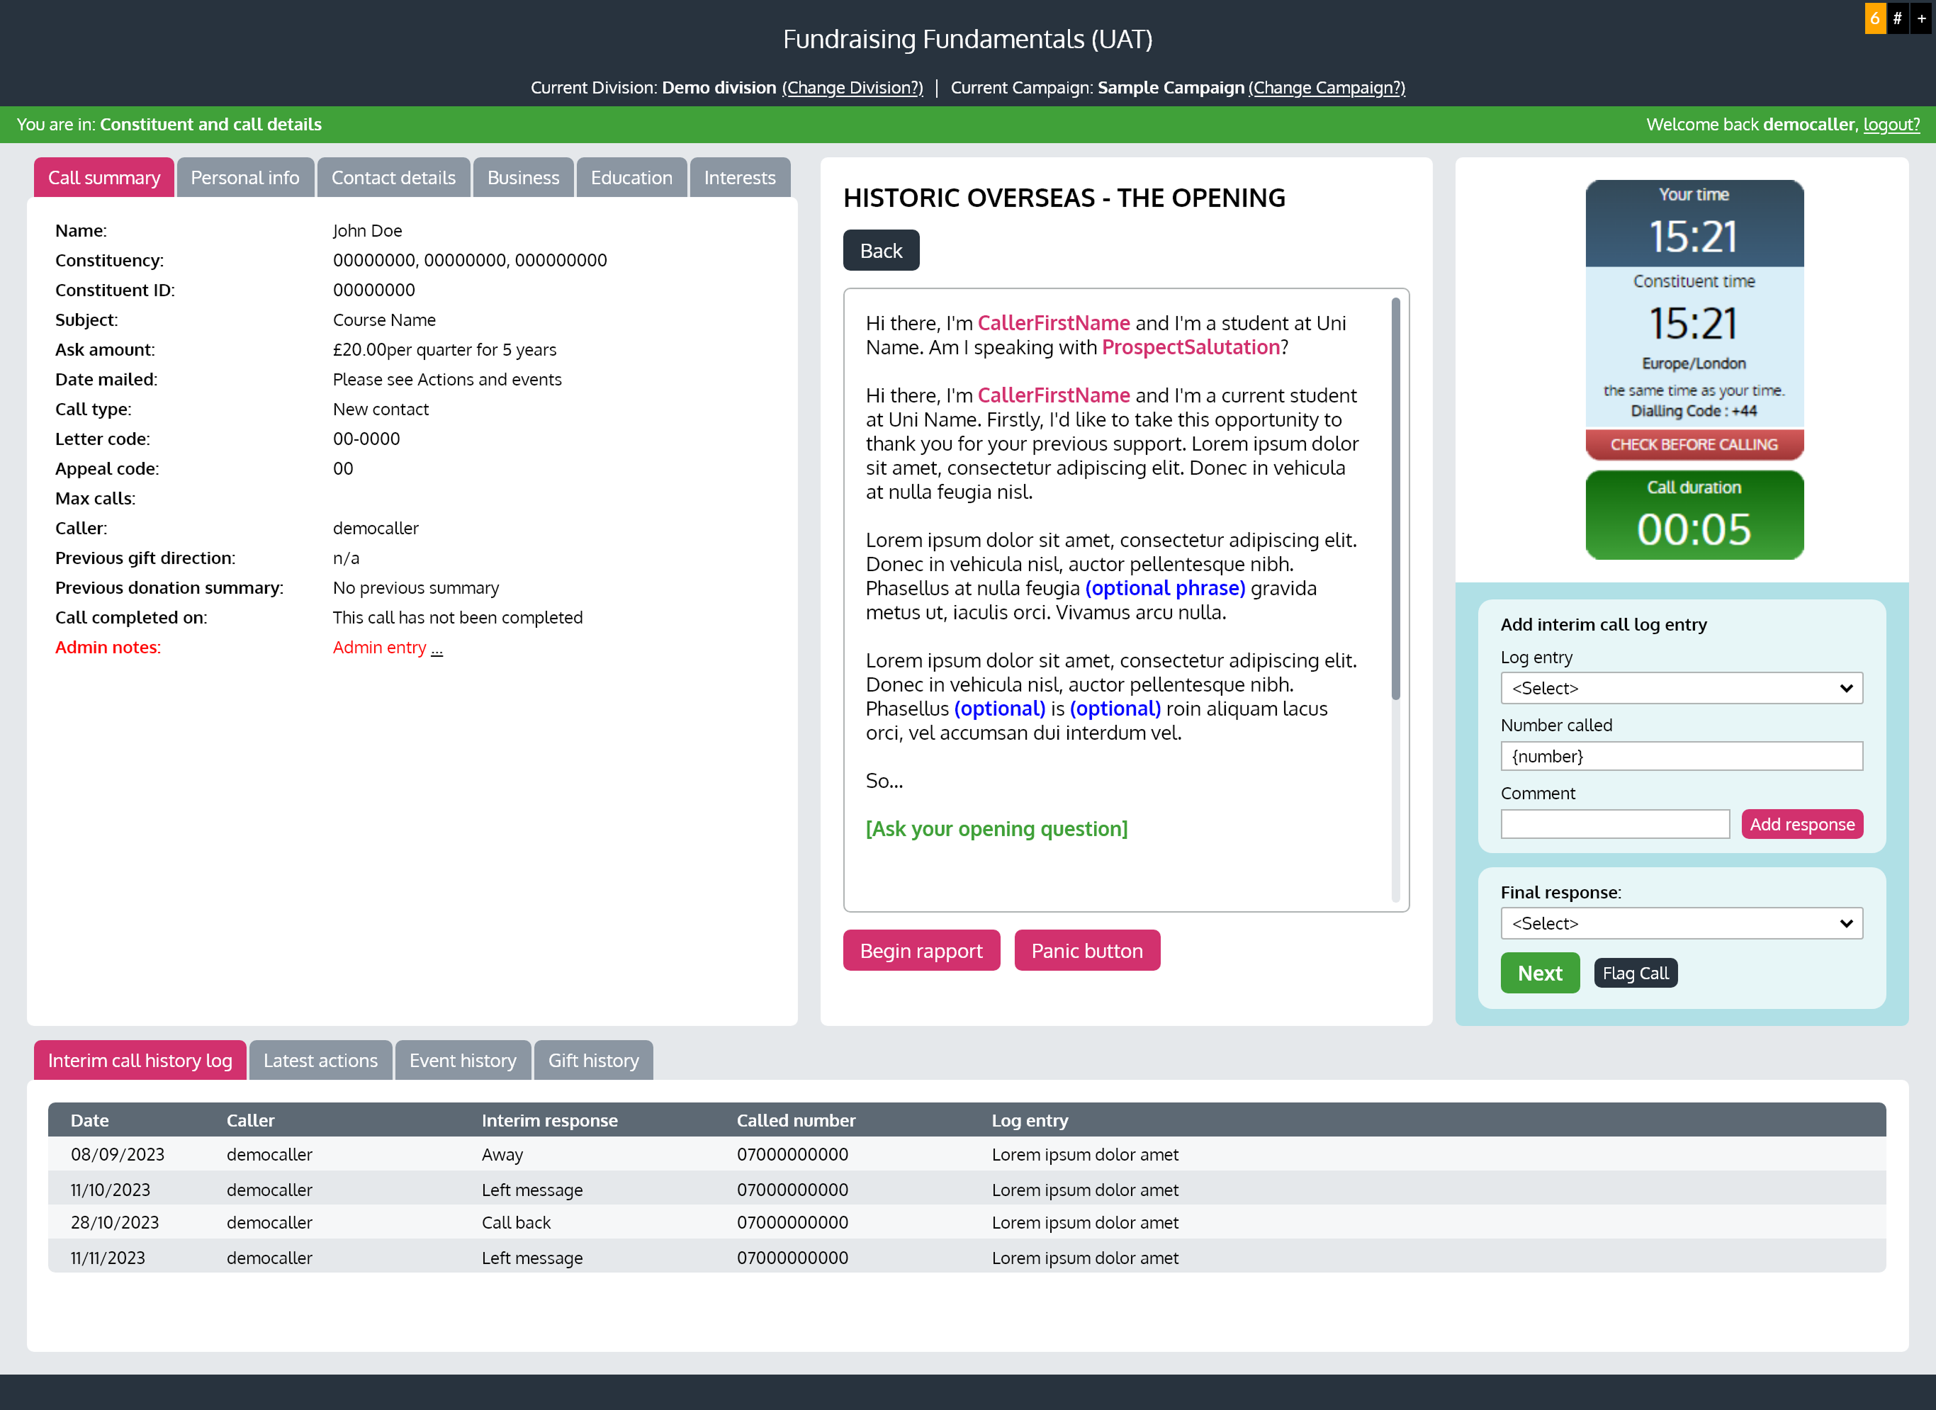Click the orange 6 badge icon

pos(1874,18)
